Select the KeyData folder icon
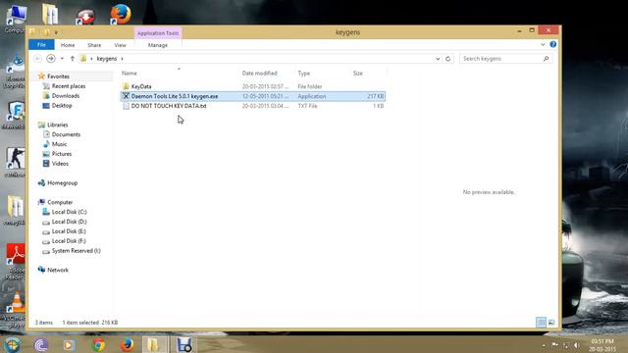628x353 pixels. (x=126, y=86)
